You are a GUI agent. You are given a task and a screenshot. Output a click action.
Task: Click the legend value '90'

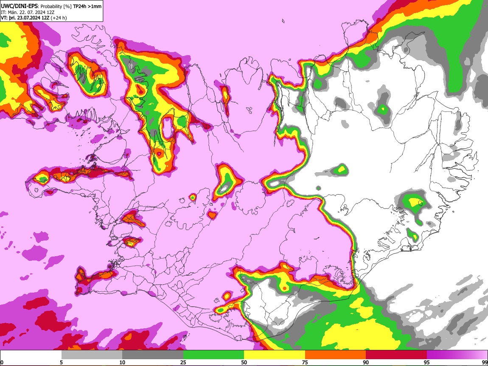366,362
